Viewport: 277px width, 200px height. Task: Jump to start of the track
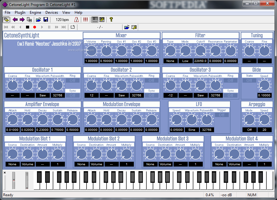[6, 27]
